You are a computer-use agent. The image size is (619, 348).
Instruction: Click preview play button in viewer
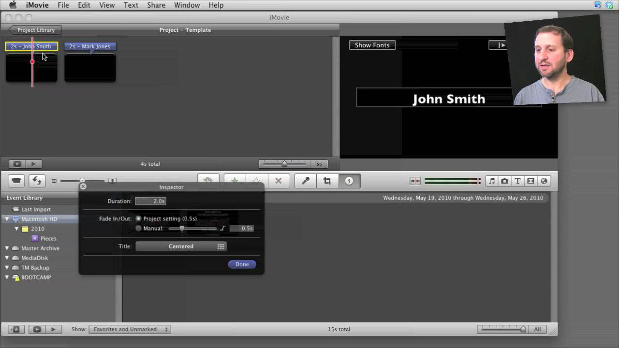[501, 45]
